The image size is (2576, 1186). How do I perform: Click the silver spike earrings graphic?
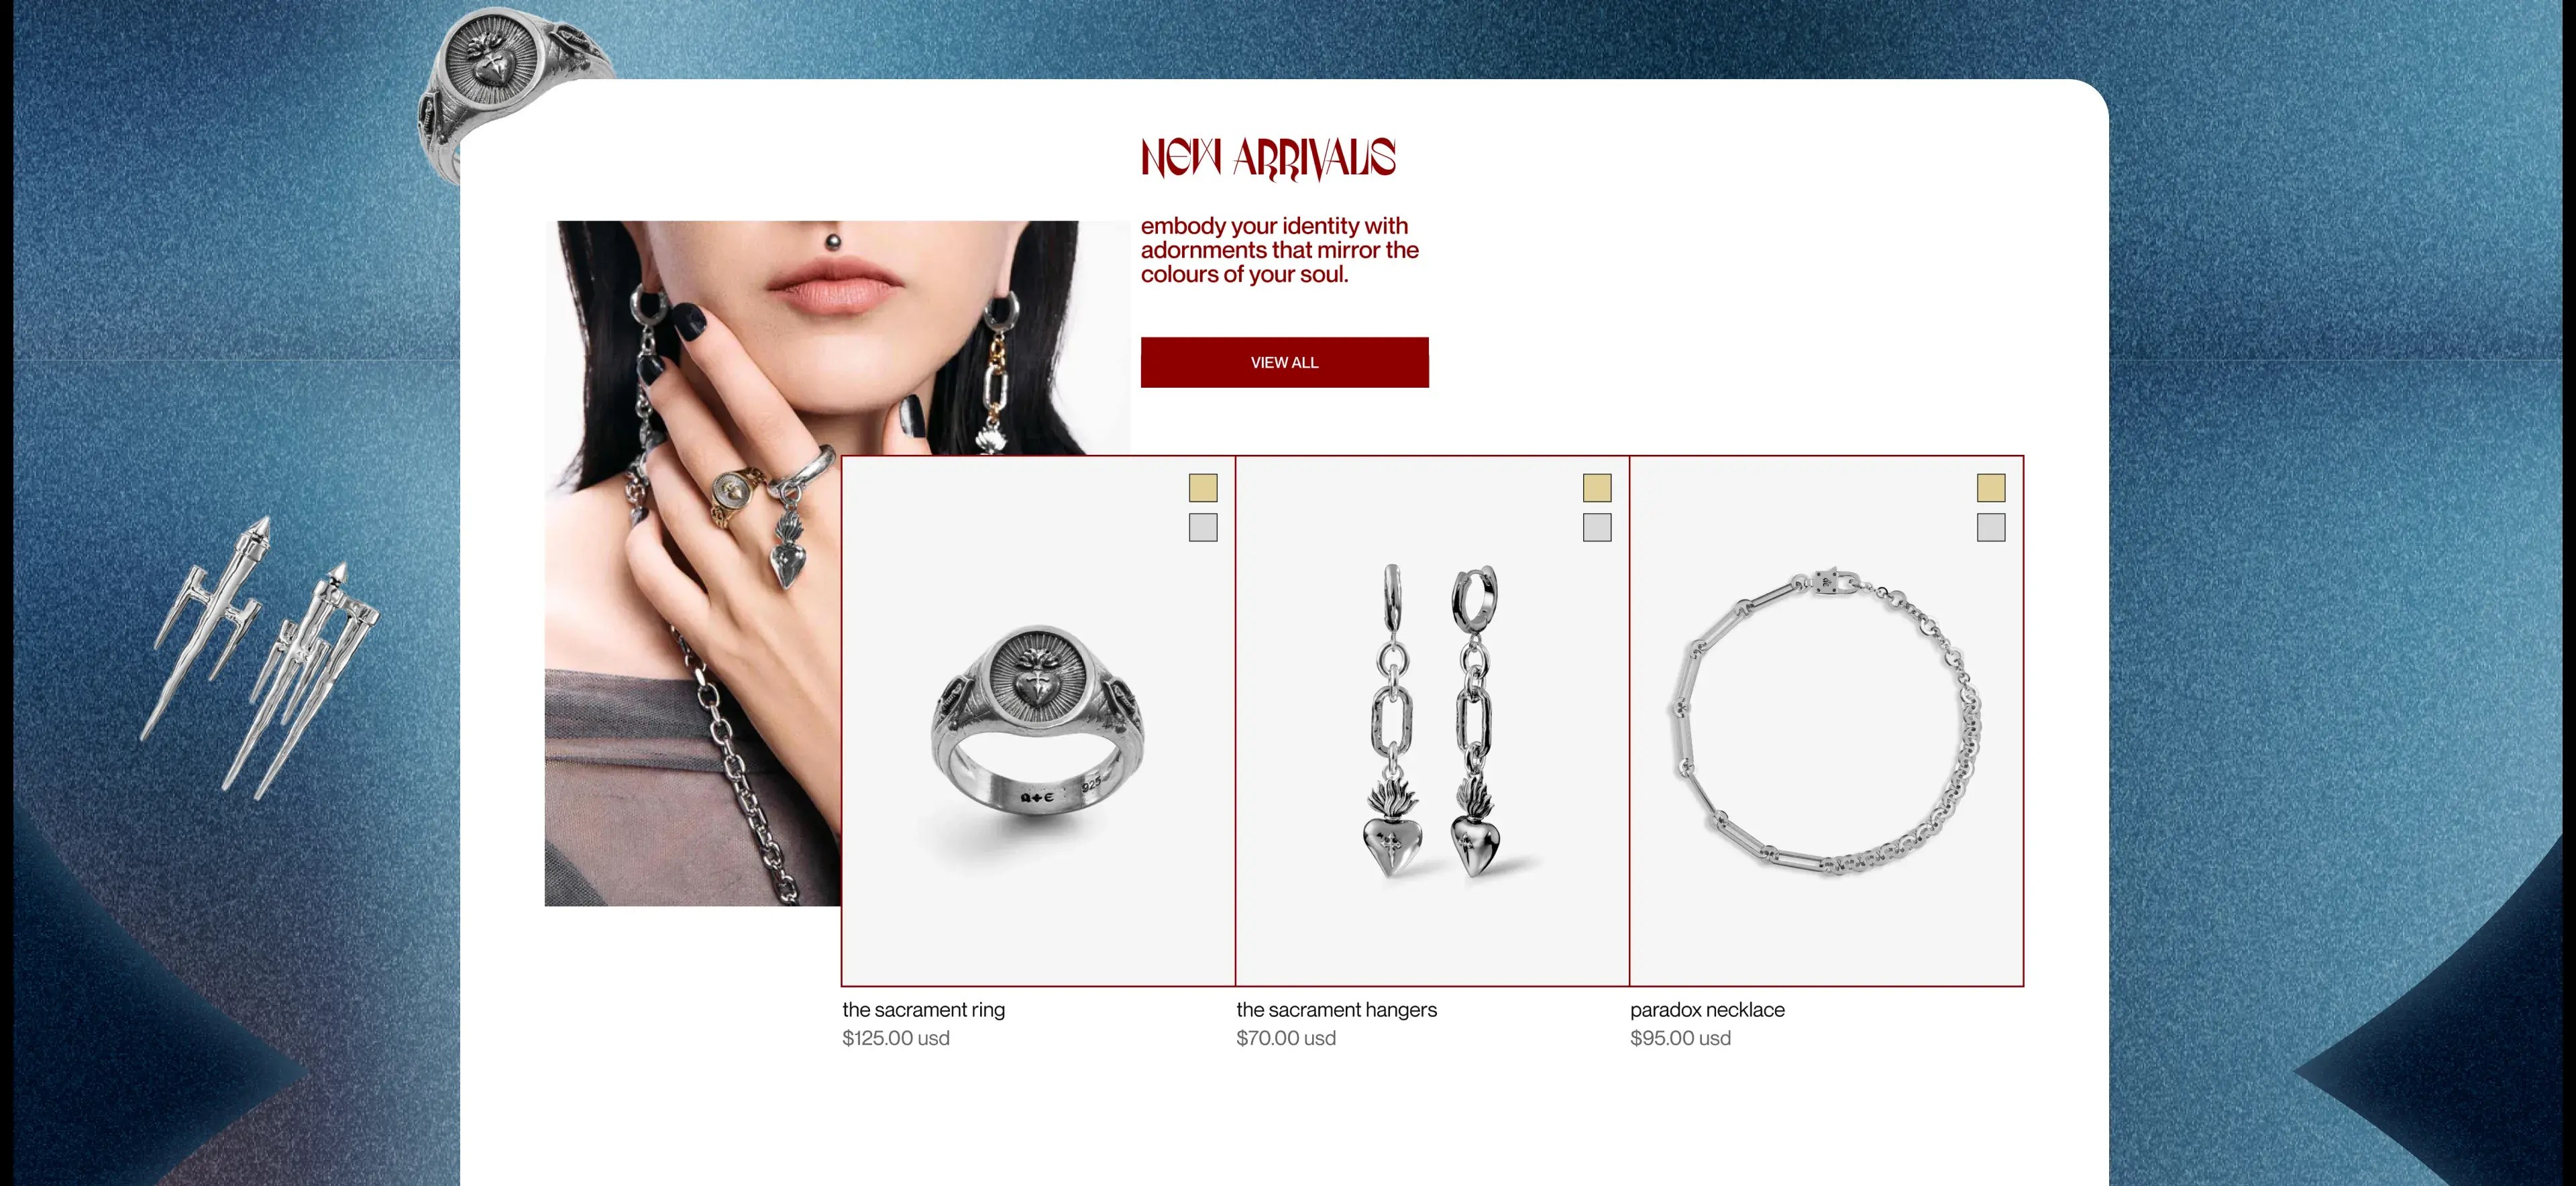click(x=260, y=655)
